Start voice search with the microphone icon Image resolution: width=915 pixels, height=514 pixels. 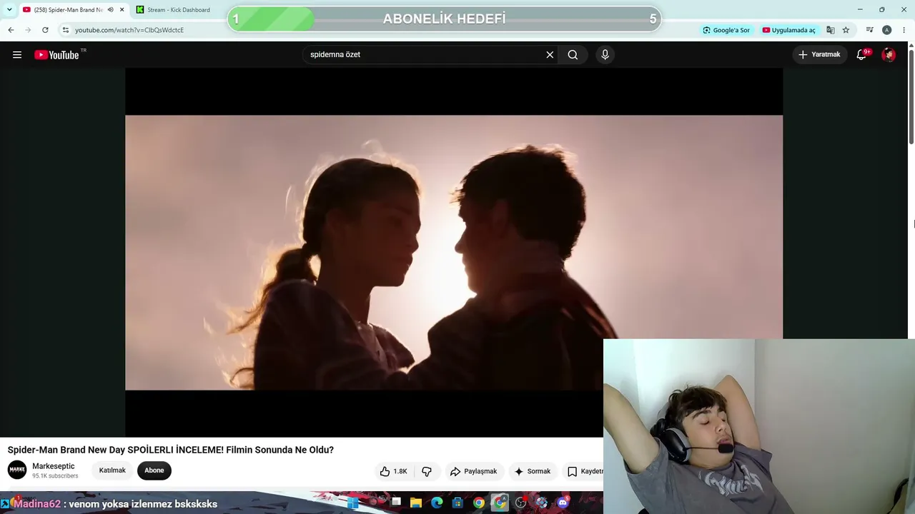click(605, 55)
